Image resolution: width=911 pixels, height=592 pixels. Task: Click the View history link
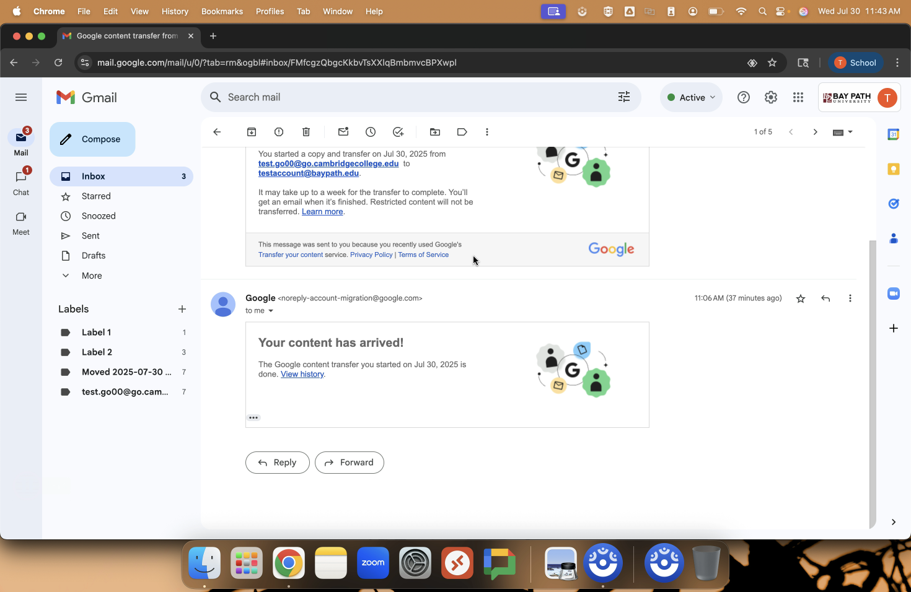[302, 374]
